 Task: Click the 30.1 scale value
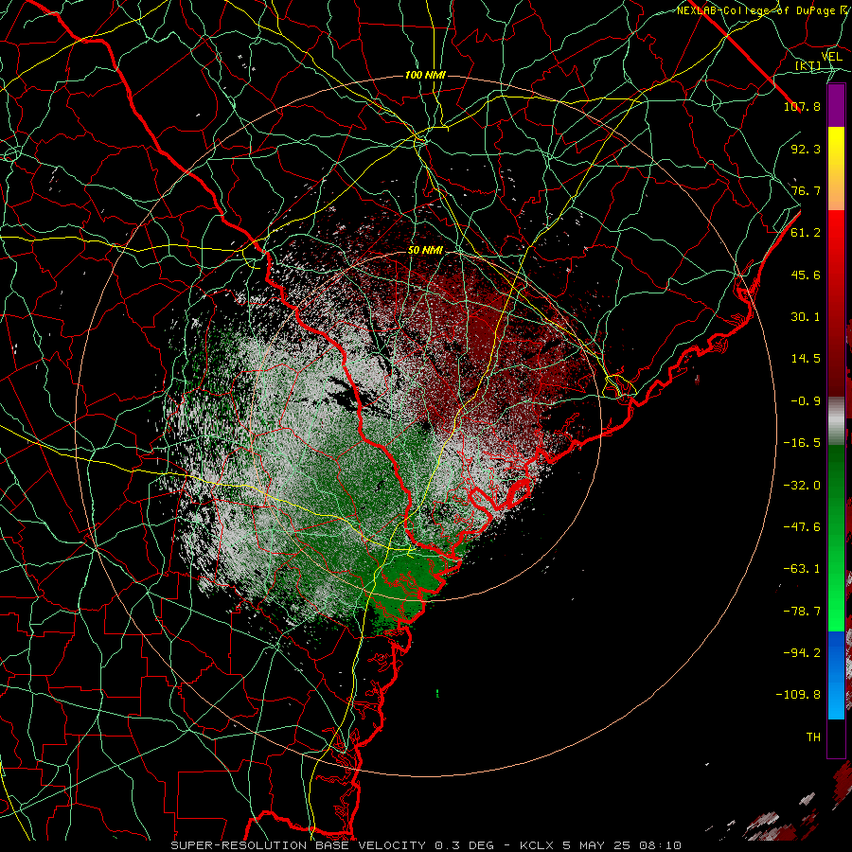806,317
